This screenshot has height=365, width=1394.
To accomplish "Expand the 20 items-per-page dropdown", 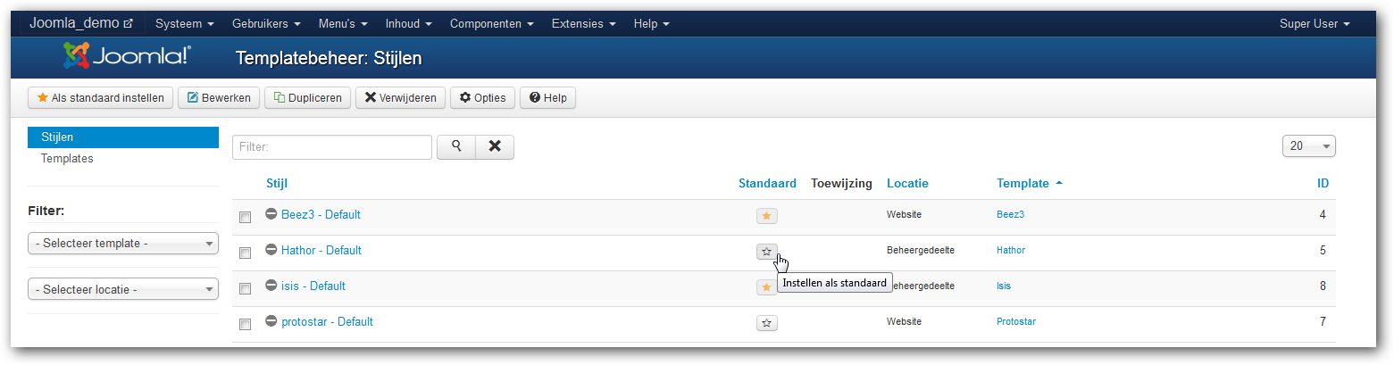I will [x=1308, y=146].
